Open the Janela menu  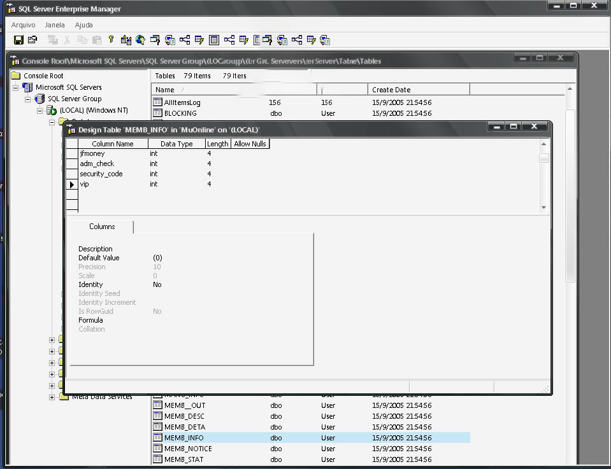[55, 25]
